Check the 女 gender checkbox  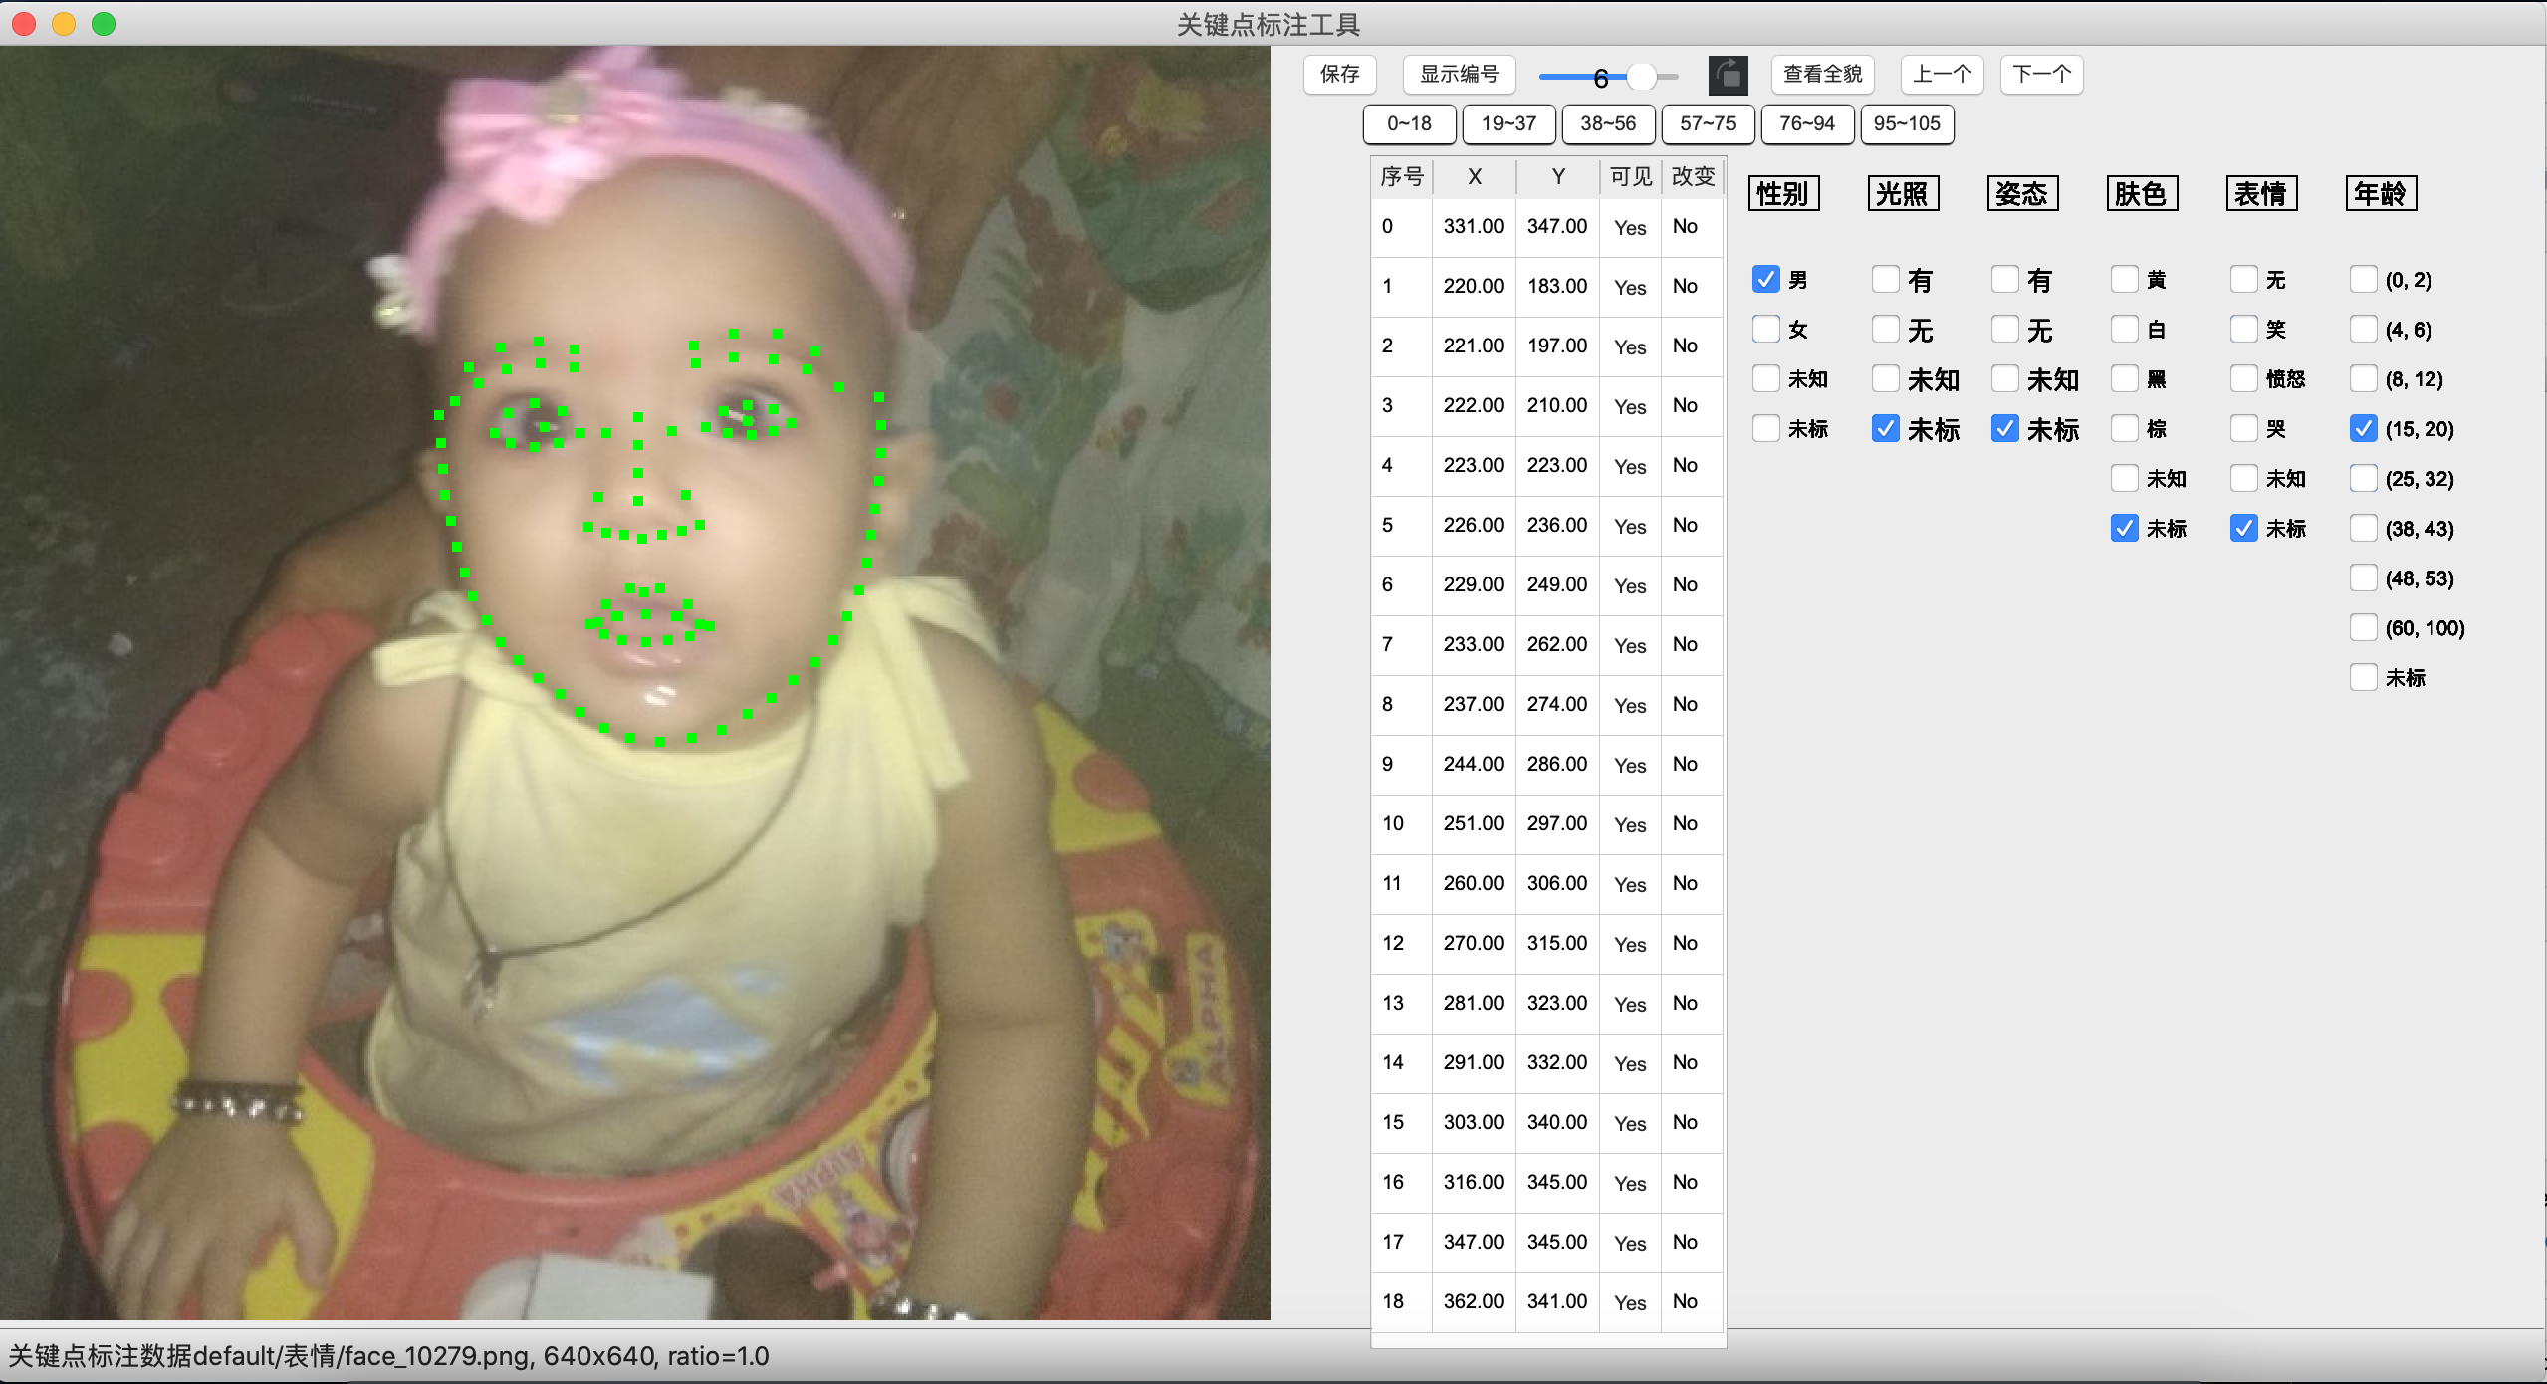(1765, 329)
